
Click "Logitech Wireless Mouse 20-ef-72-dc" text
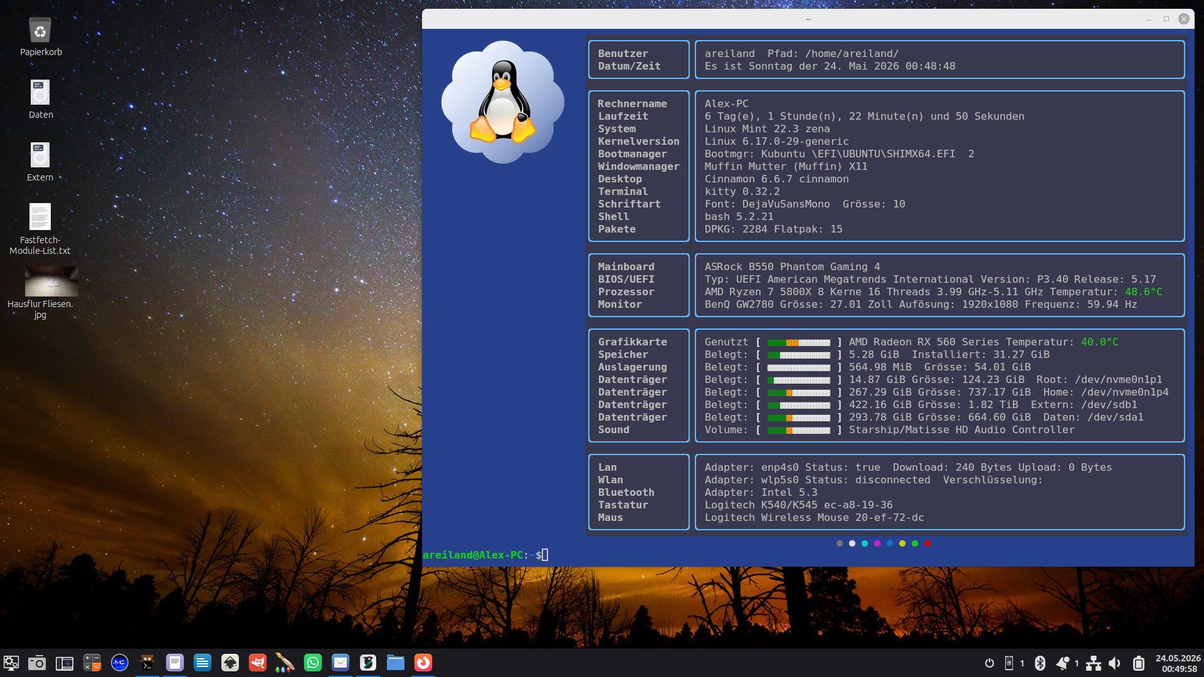[814, 518]
